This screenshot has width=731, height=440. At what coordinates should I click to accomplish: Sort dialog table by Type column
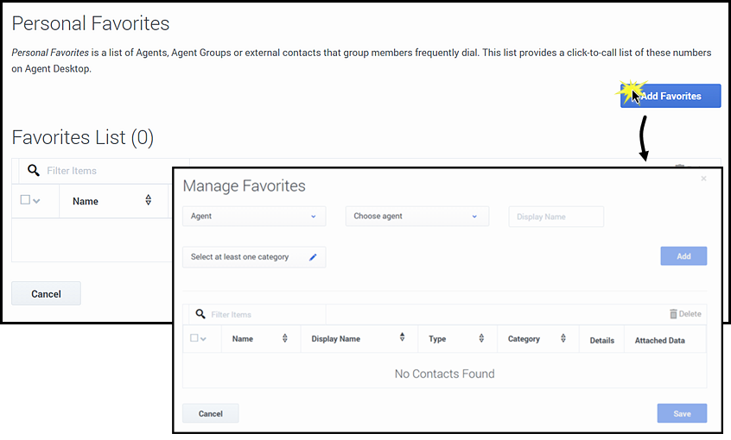click(x=481, y=339)
